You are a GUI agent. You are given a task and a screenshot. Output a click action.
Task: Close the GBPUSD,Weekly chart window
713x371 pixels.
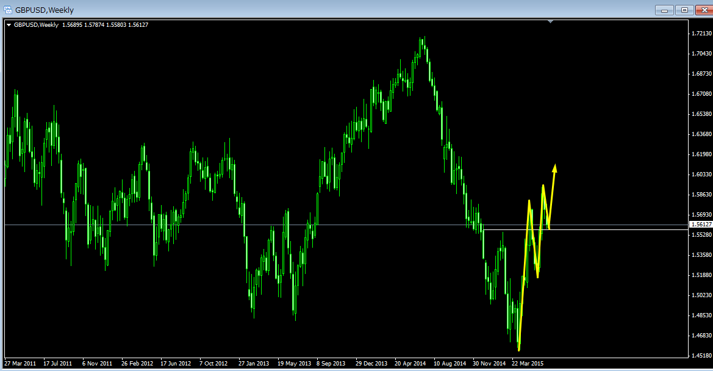point(702,10)
